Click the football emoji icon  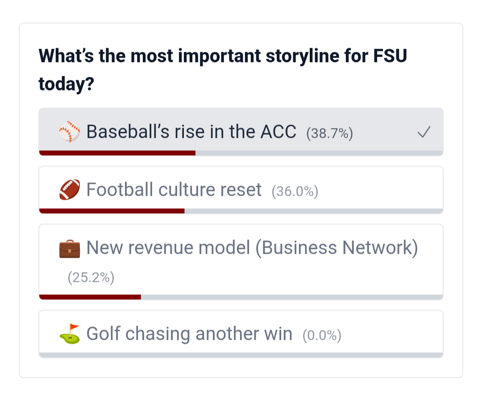tap(70, 190)
